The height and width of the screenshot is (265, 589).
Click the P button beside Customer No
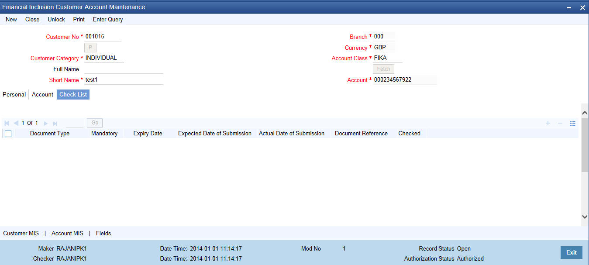90,47
